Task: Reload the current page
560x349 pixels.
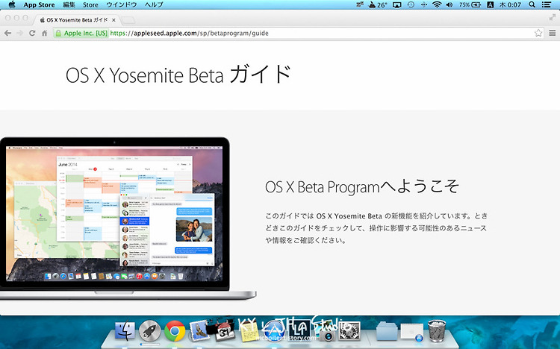Action: [32, 33]
